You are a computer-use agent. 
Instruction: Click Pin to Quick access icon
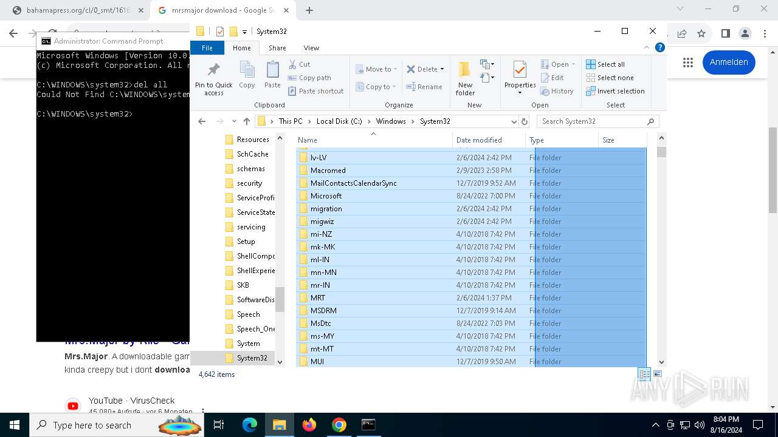(x=213, y=78)
